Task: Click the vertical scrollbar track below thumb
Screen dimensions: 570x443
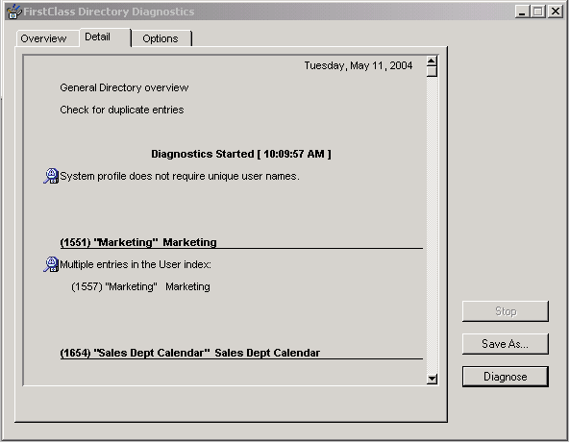Action: [x=432, y=225]
